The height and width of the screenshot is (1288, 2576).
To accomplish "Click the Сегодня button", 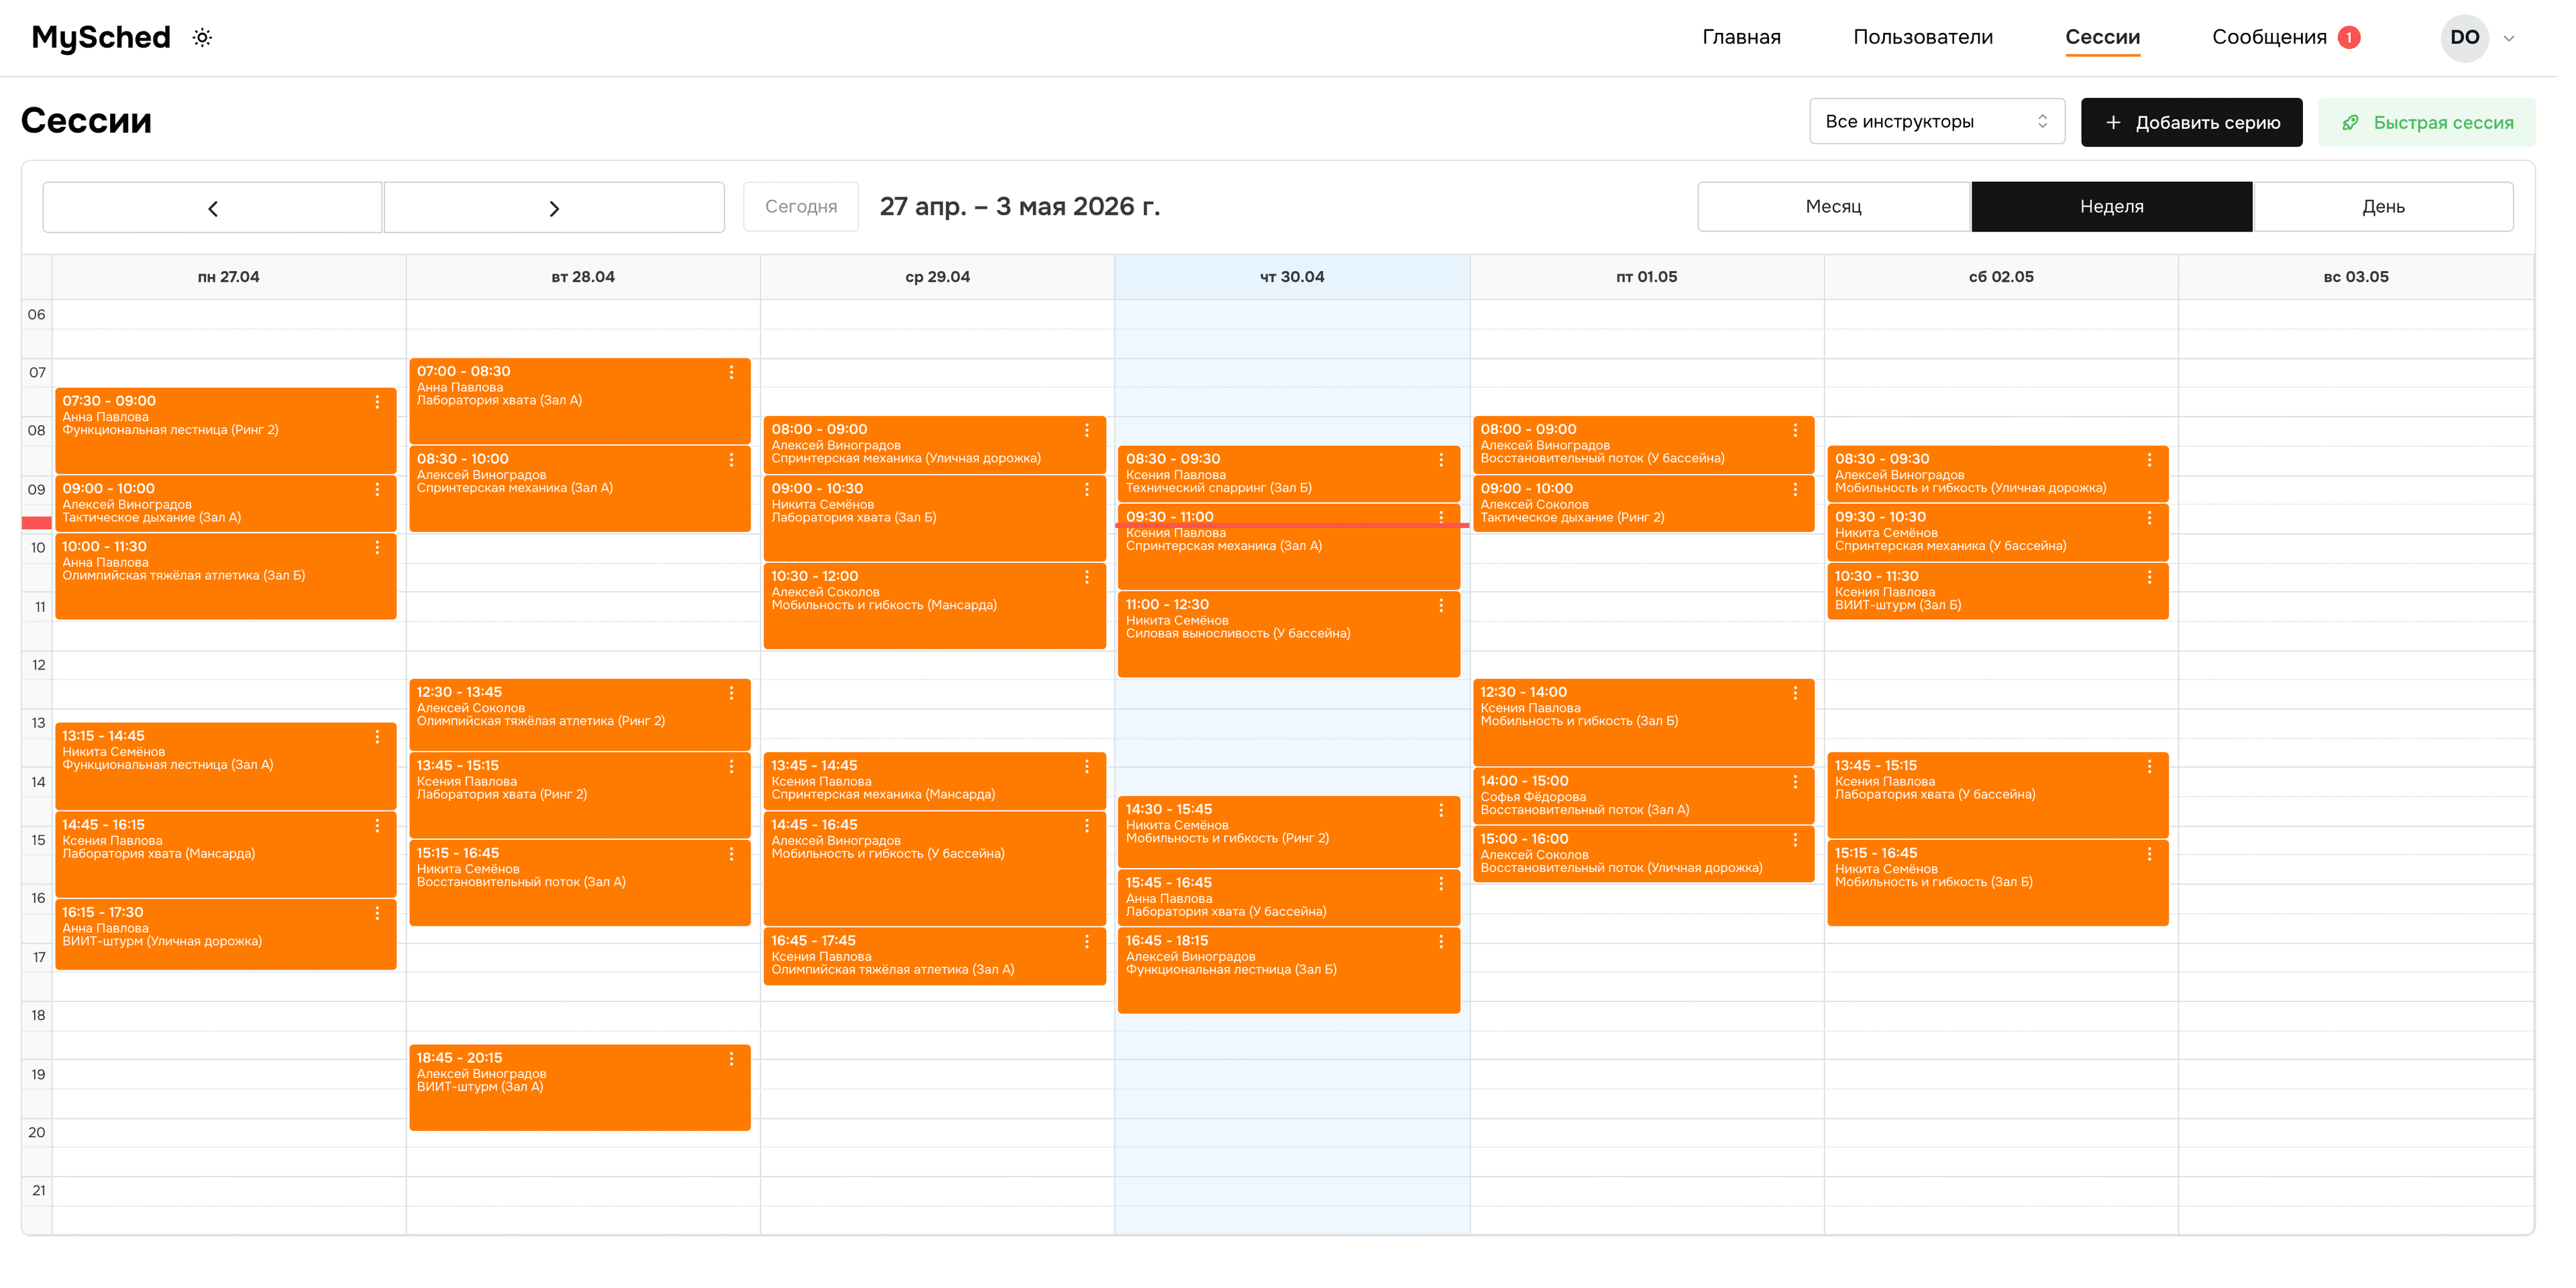I will coord(801,207).
